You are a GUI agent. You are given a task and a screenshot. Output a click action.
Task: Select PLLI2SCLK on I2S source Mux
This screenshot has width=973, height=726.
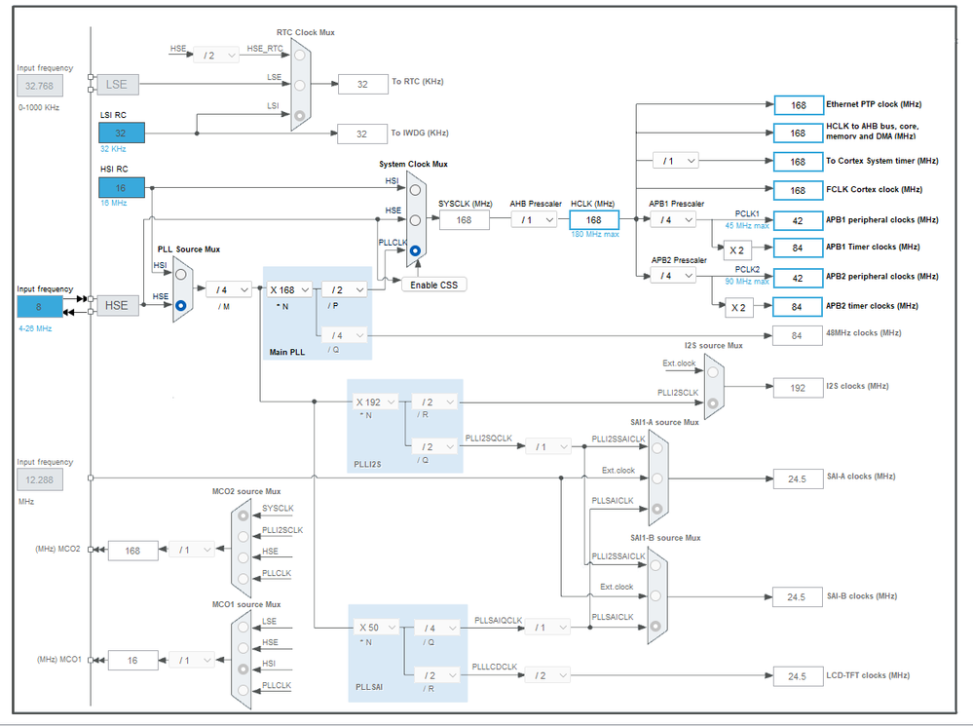point(713,403)
